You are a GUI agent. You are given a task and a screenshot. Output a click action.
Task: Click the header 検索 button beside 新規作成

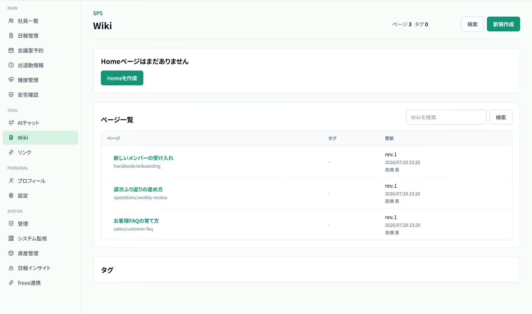click(472, 24)
